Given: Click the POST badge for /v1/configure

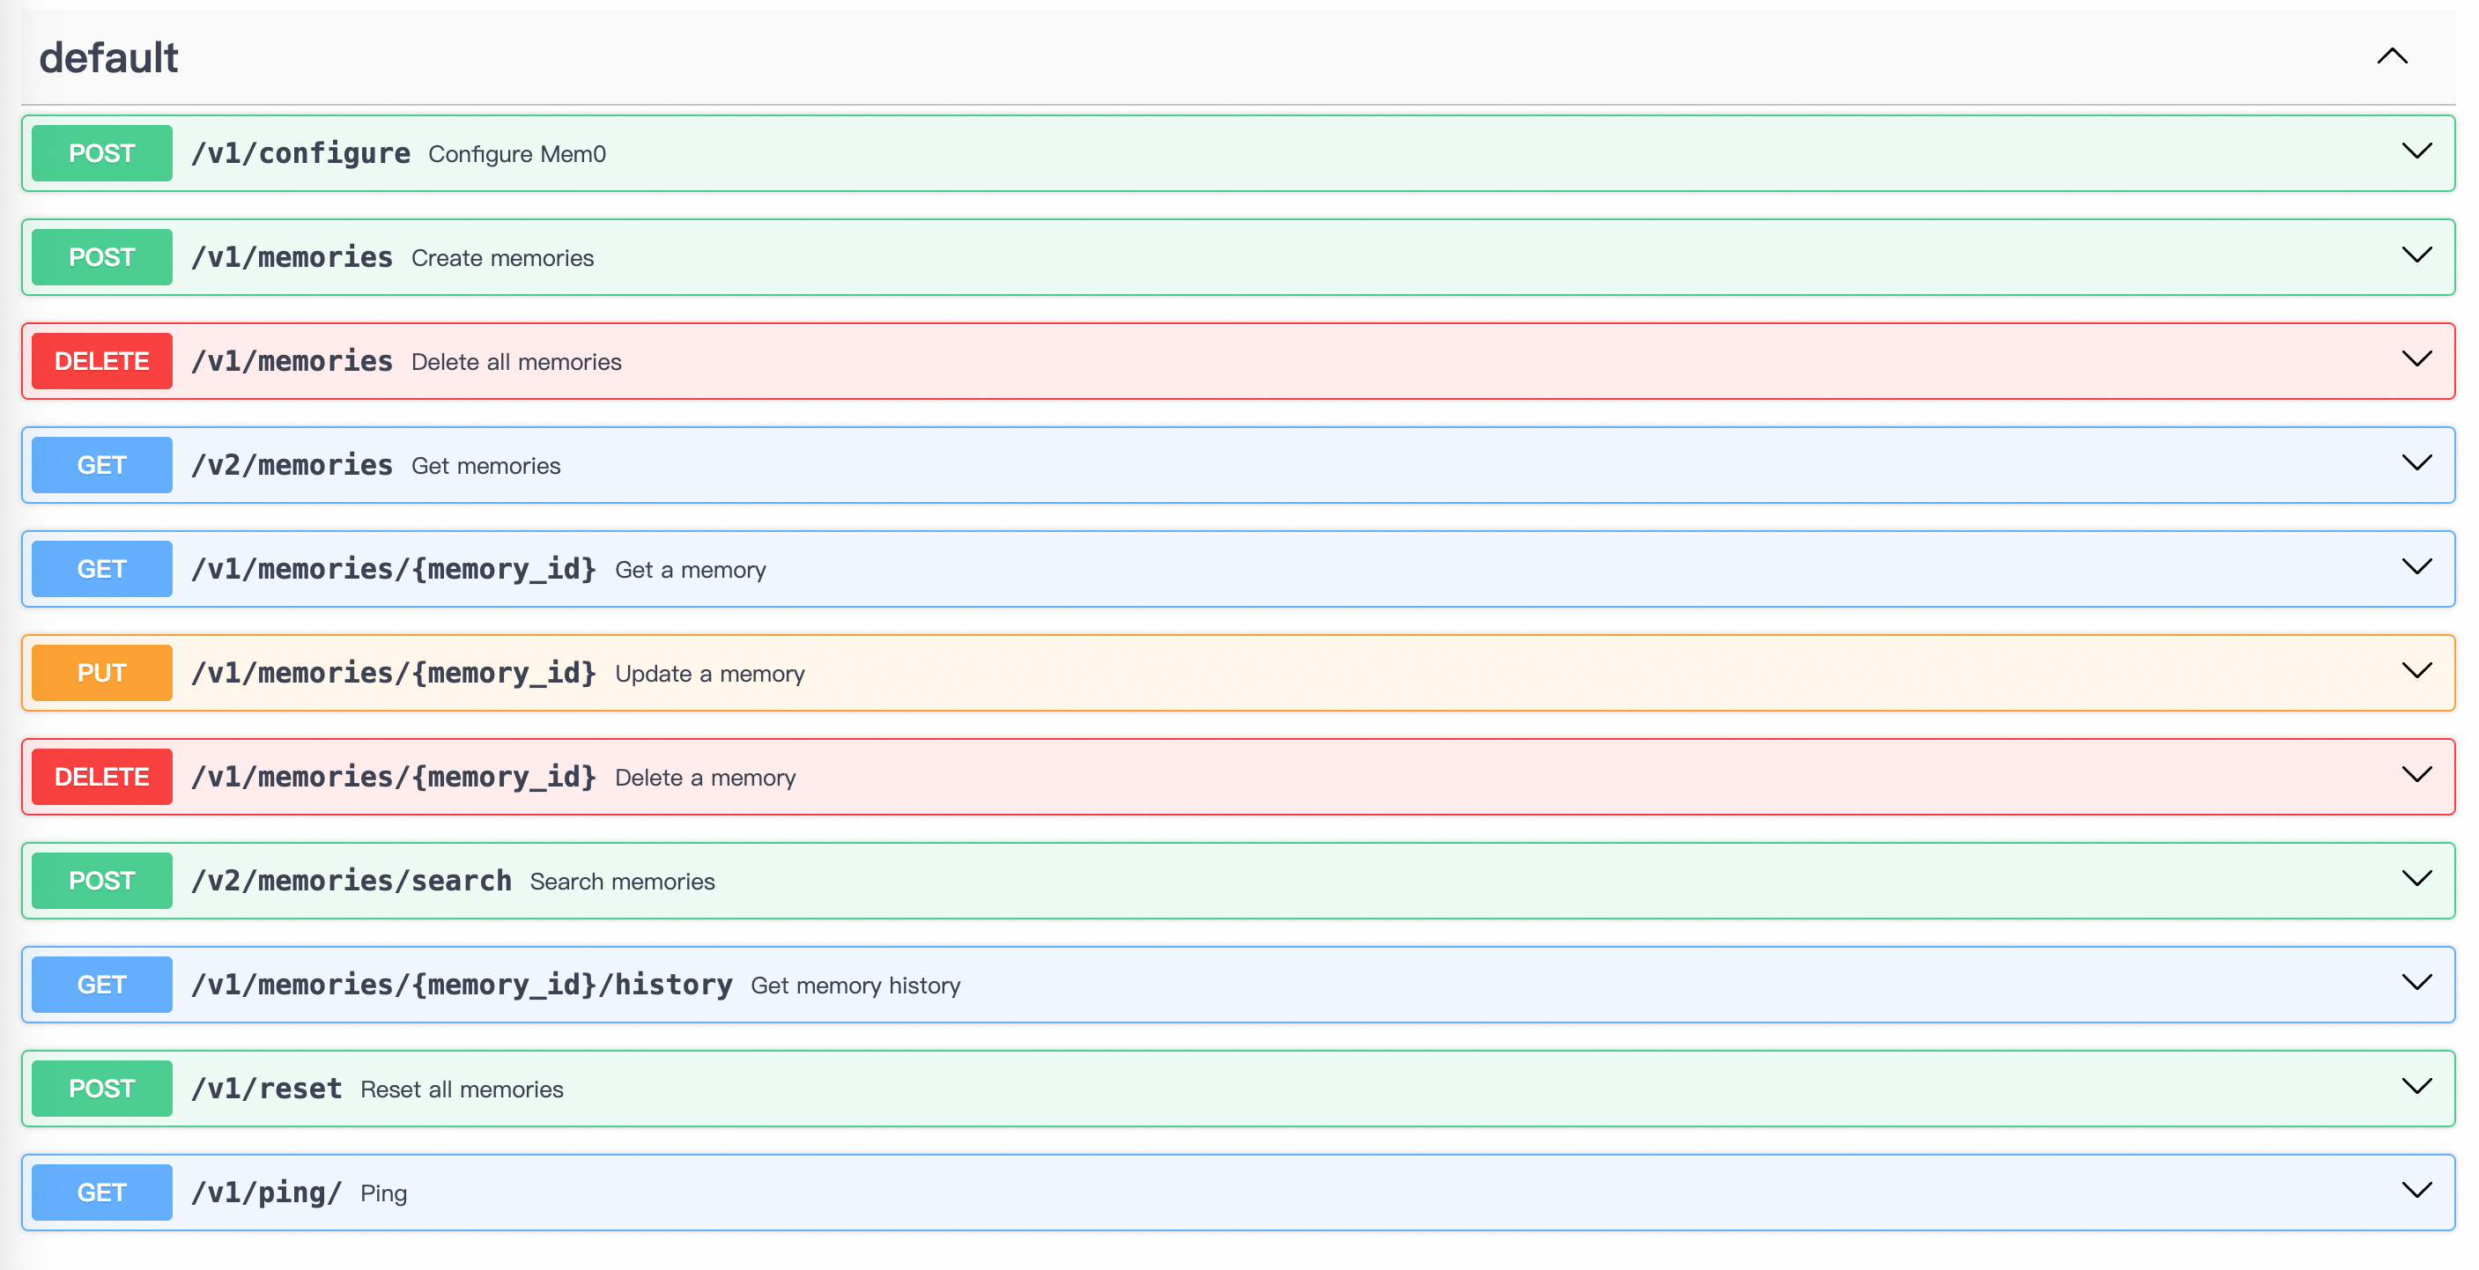Looking at the screenshot, I should tap(102, 154).
